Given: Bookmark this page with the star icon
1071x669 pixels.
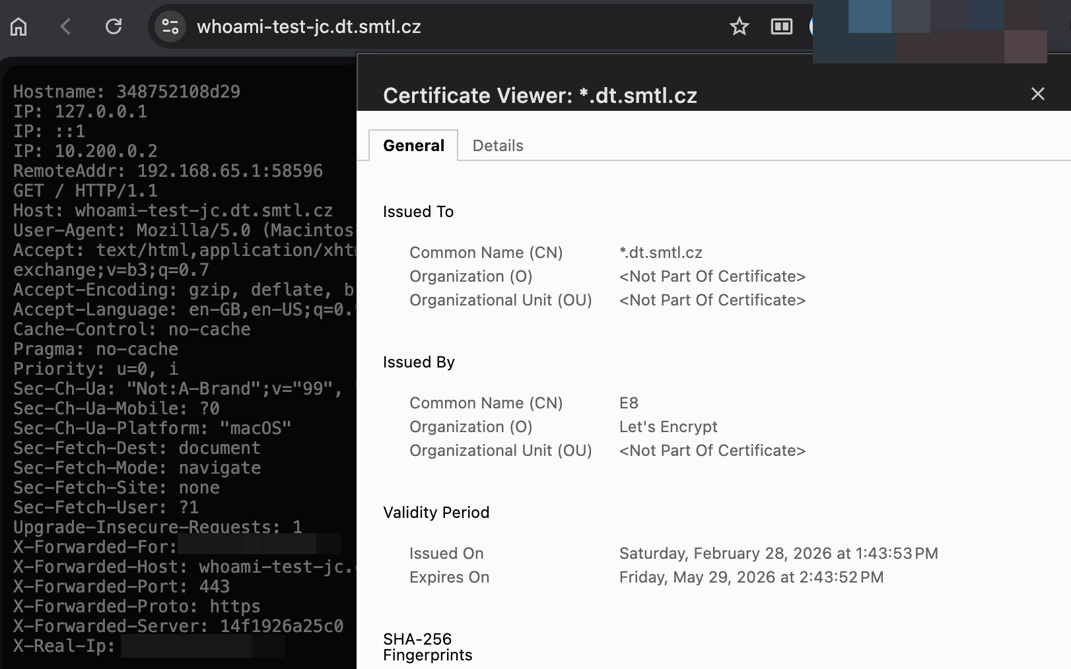Looking at the screenshot, I should [x=739, y=26].
